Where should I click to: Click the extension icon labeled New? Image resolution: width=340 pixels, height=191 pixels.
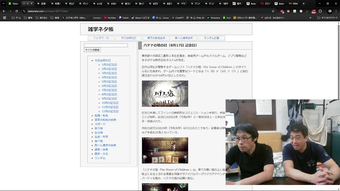[314, 11]
